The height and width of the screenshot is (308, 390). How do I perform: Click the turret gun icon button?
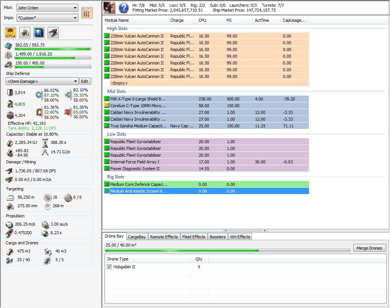pyautogui.click(x=53, y=33)
